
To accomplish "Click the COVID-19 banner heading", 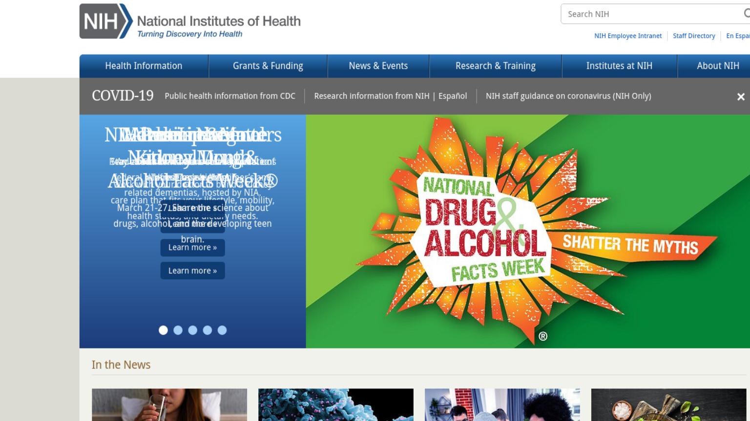I will click(123, 96).
